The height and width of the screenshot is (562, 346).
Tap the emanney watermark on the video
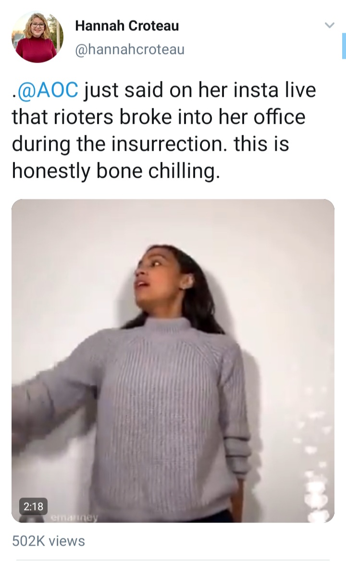coord(74,518)
